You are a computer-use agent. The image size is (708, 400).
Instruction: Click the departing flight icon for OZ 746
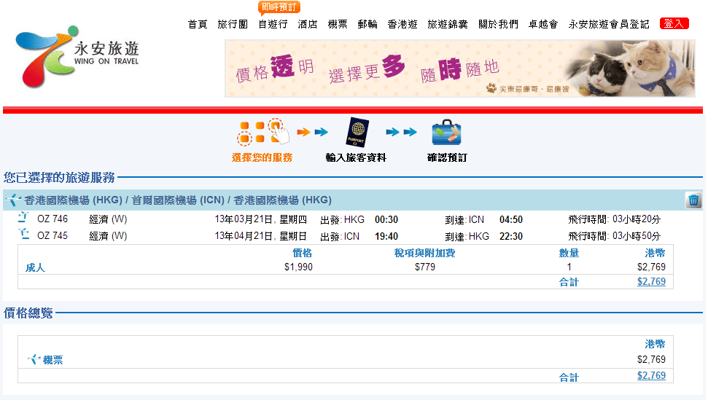23,219
